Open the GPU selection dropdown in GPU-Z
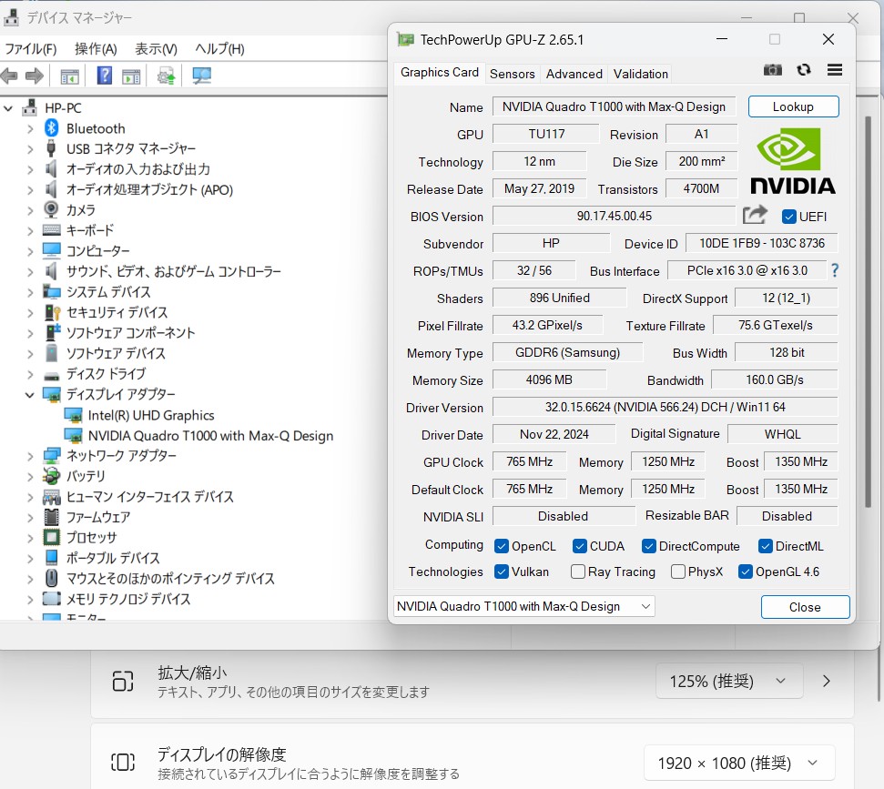 [x=523, y=606]
